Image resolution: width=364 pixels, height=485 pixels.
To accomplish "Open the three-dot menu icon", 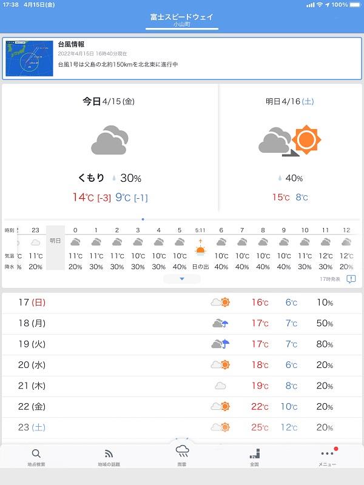I will click(327, 453).
